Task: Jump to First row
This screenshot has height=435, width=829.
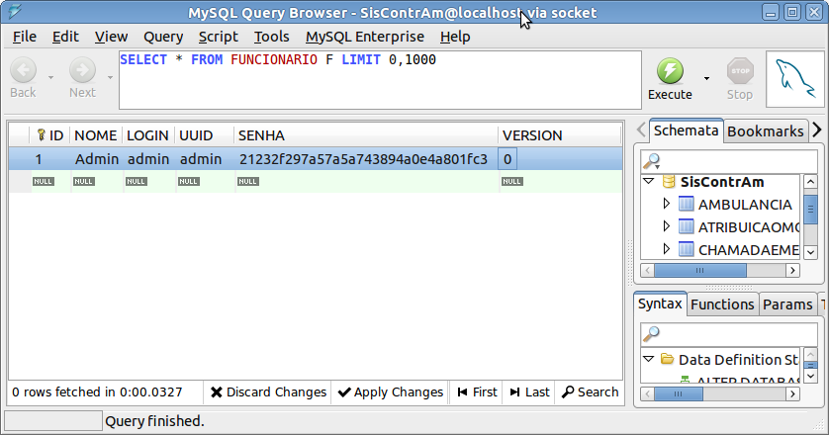Action: tap(477, 392)
